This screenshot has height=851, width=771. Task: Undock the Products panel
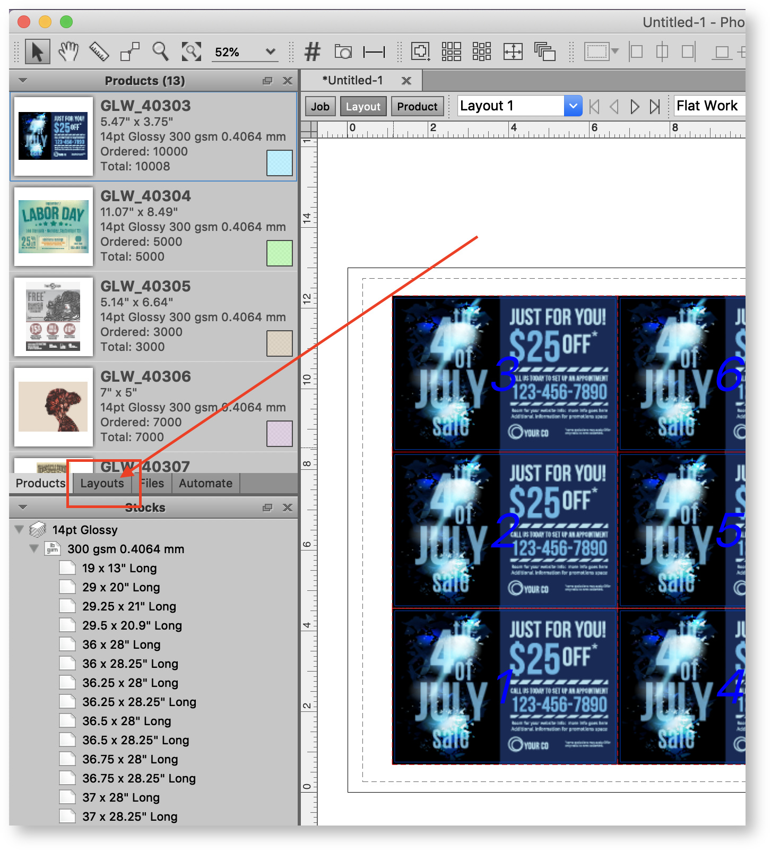pyautogui.click(x=267, y=81)
